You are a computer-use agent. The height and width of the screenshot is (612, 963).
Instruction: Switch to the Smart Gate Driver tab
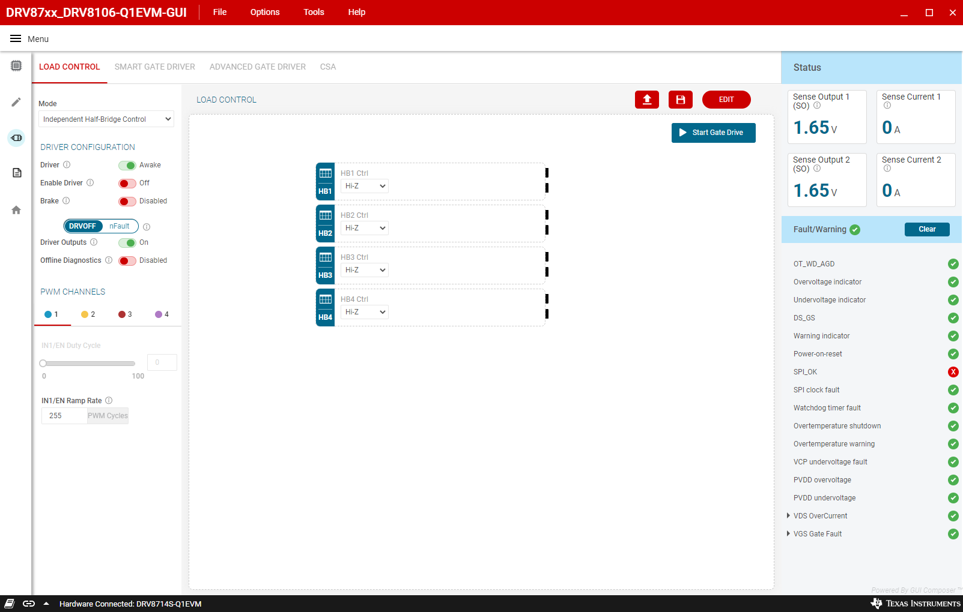coord(155,67)
